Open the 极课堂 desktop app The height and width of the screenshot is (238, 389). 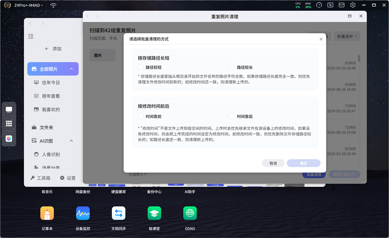[154, 213]
